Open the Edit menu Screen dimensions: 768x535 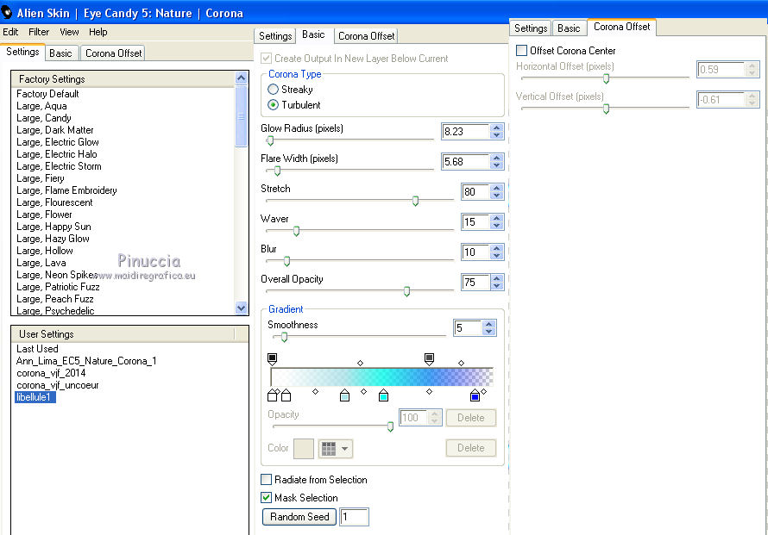10,32
